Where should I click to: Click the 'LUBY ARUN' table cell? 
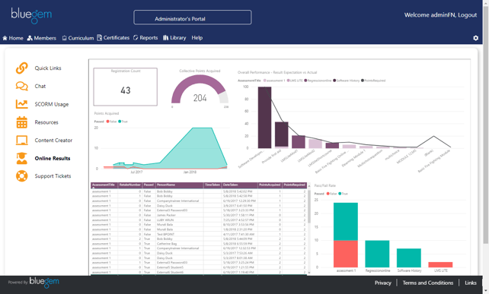pos(179,220)
